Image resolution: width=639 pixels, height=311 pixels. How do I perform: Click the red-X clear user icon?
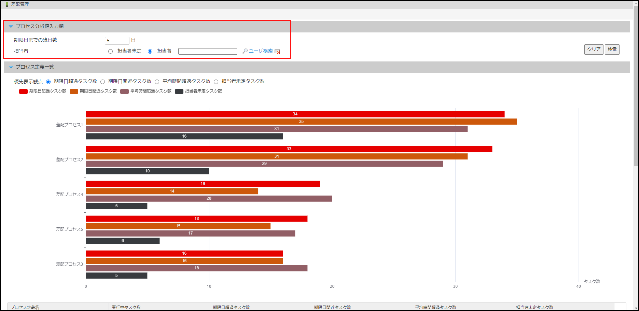[277, 51]
